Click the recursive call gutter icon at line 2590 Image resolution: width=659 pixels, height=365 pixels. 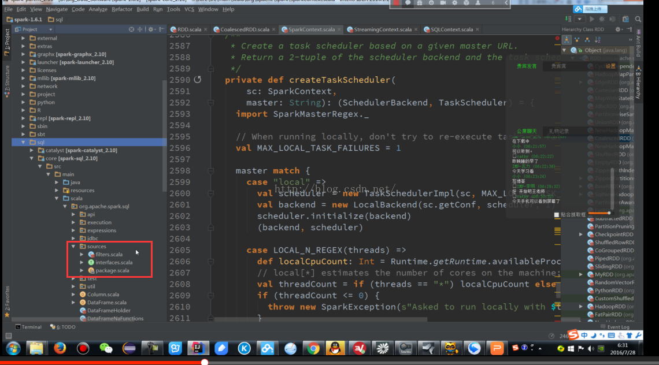[x=198, y=79]
